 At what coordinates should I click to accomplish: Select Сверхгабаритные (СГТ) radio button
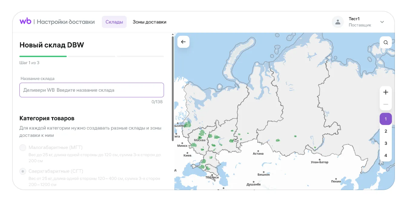click(23, 171)
